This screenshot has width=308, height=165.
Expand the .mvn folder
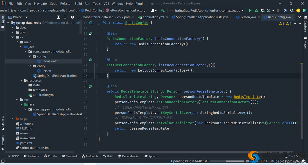(12, 32)
